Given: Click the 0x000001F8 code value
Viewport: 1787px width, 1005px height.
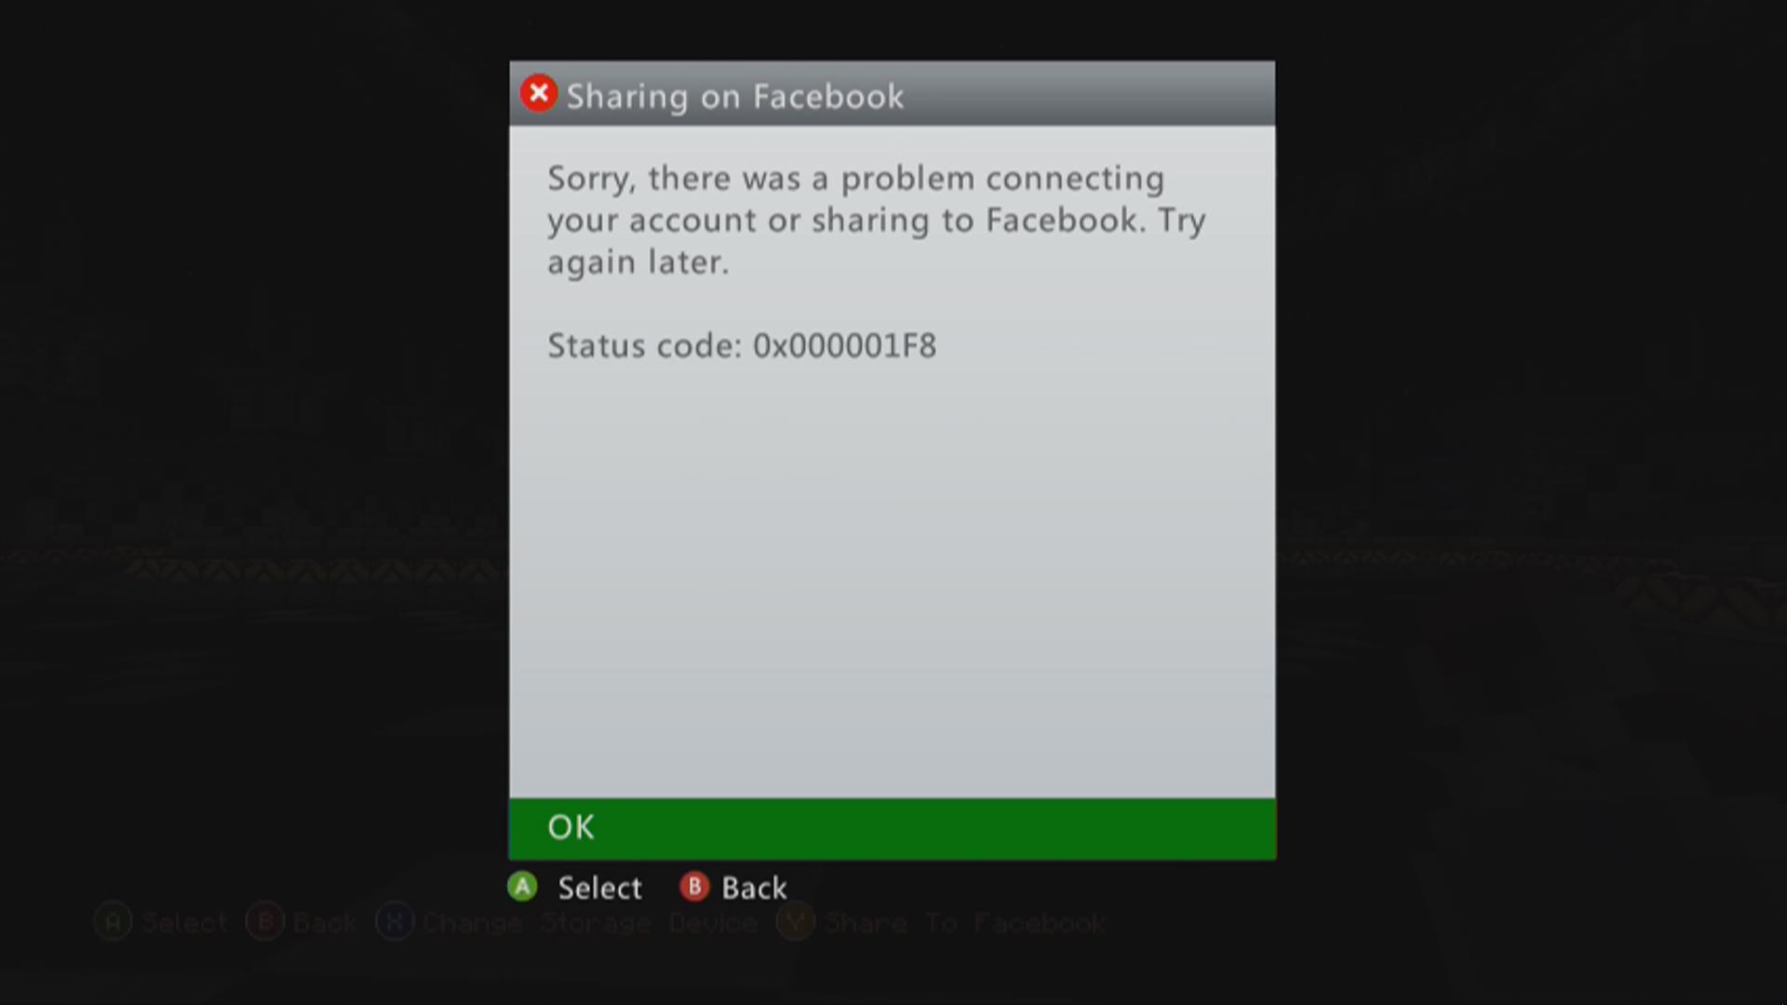Looking at the screenshot, I should 845,346.
